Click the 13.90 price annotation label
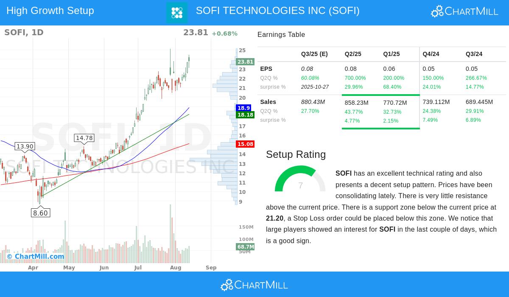509x297 pixels. click(25, 146)
